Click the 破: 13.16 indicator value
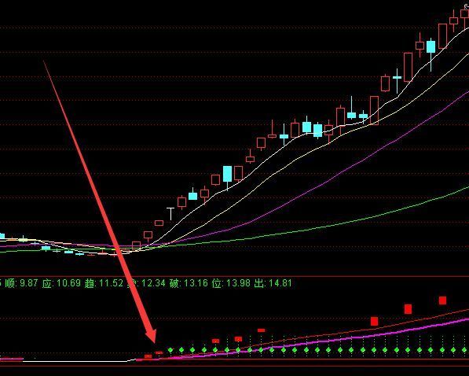 [x=189, y=283]
